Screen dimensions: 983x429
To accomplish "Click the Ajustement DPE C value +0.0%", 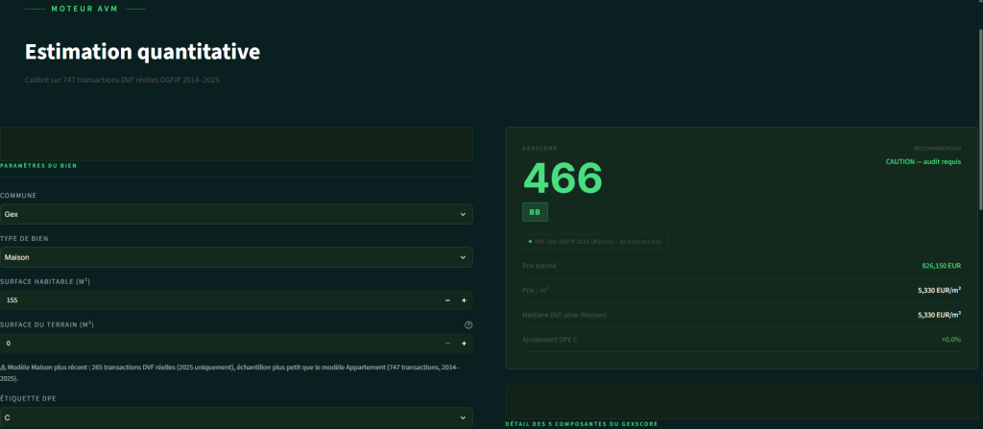I will [x=951, y=340].
